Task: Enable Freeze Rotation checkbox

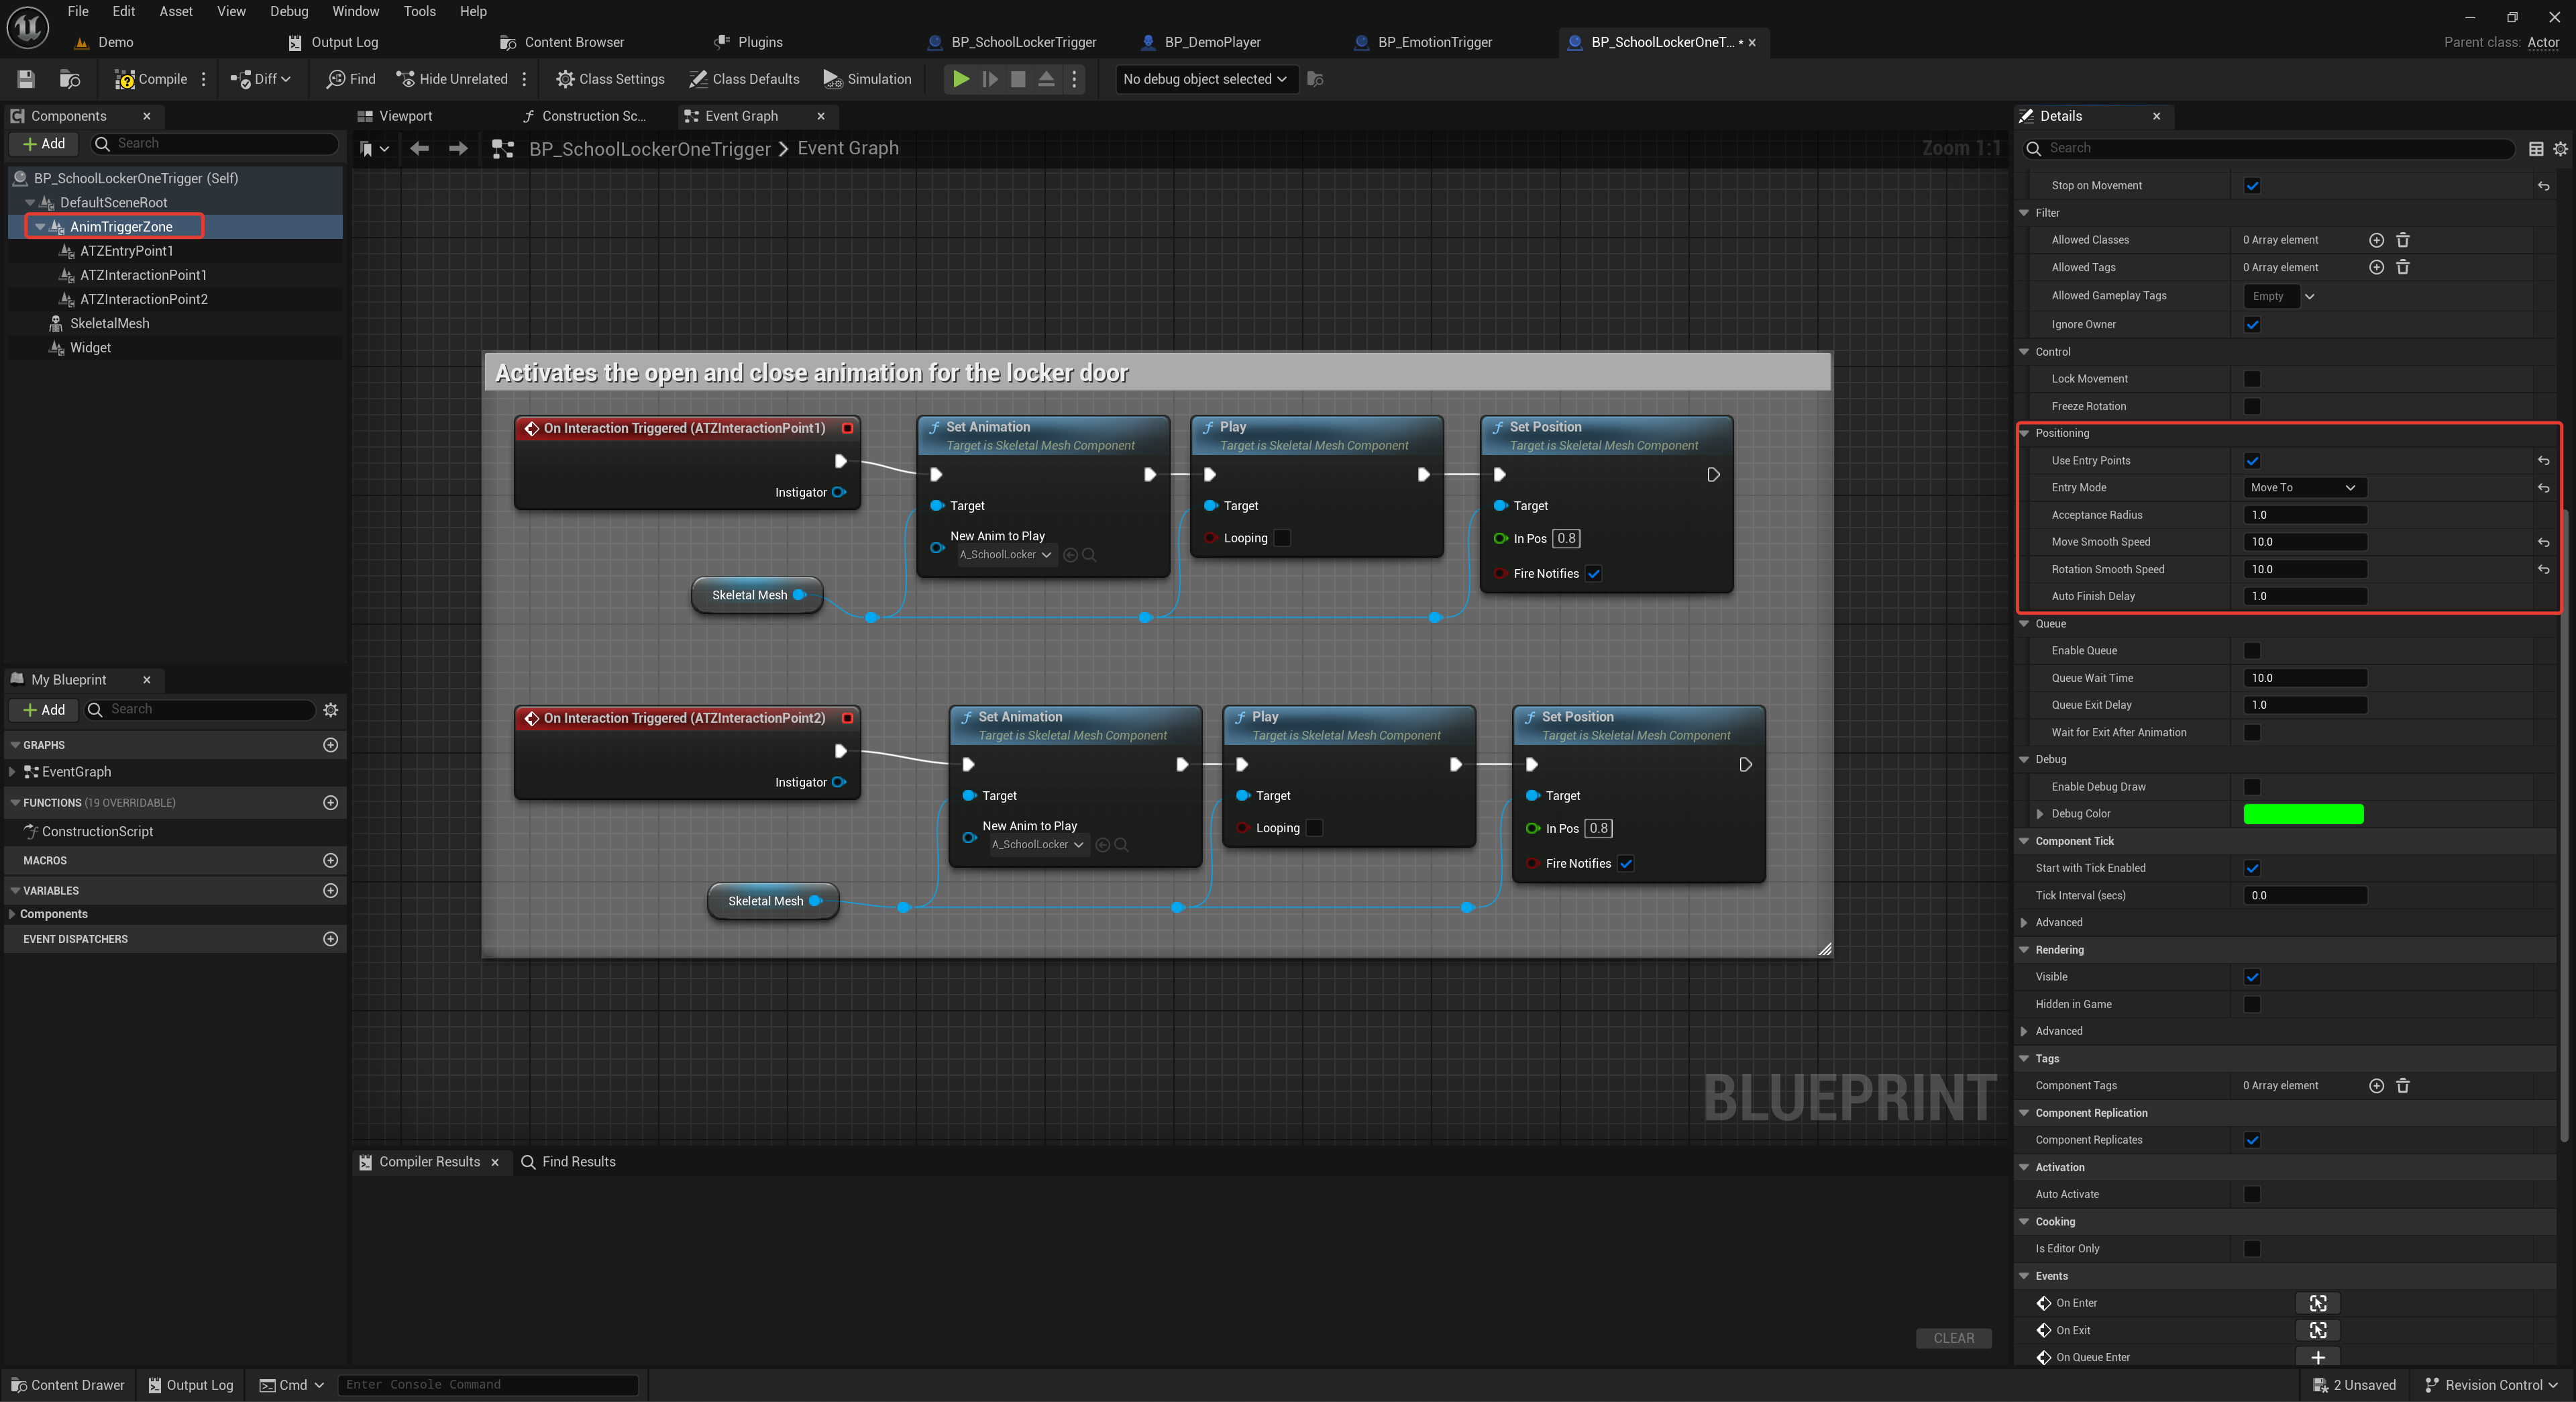Action: pyautogui.click(x=2252, y=406)
